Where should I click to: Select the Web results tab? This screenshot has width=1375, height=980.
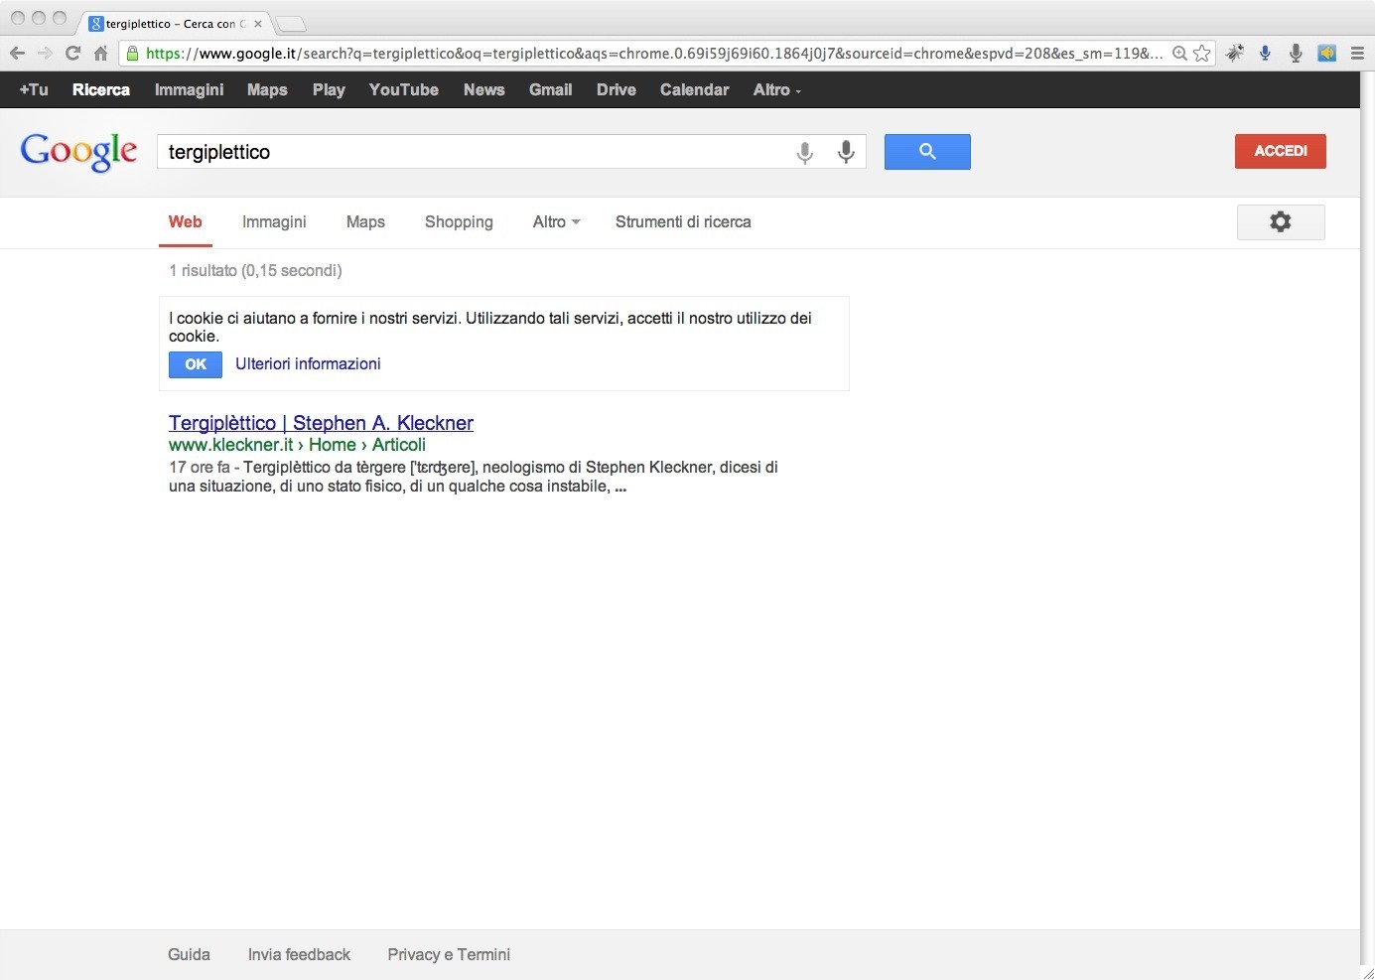tap(185, 222)
